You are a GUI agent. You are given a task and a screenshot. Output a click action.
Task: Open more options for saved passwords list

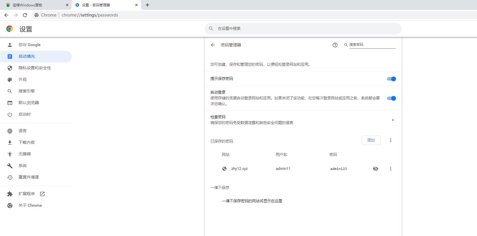(391, 140)
